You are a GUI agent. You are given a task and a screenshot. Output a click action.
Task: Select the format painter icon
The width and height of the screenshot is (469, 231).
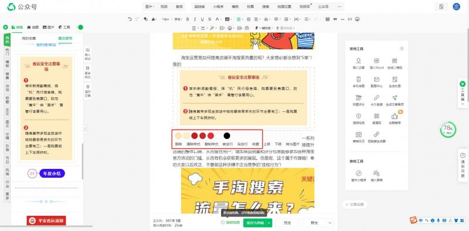145,19
